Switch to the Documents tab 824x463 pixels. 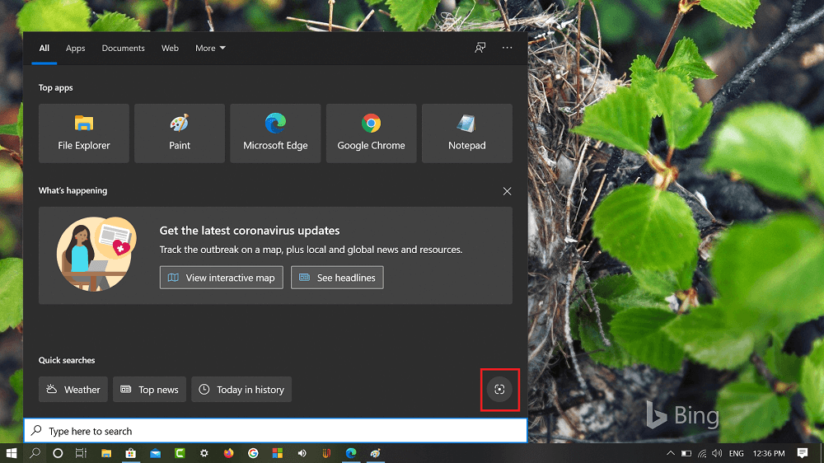coord(123,48)
